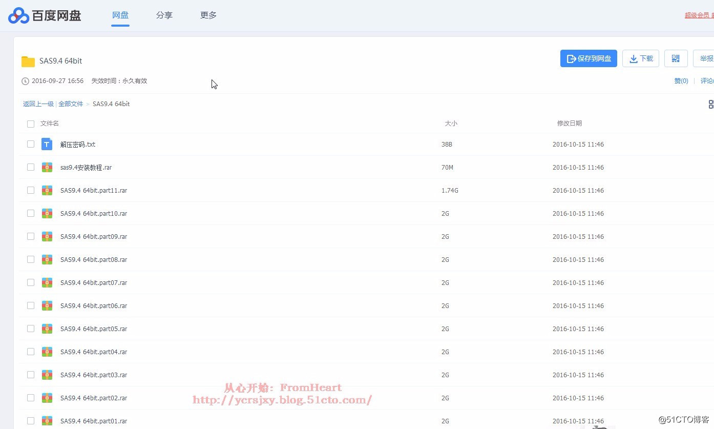This screenshot has height=429, width=714.
Task: Click the text file icon for 解压密码.txt
Action: 47,144
